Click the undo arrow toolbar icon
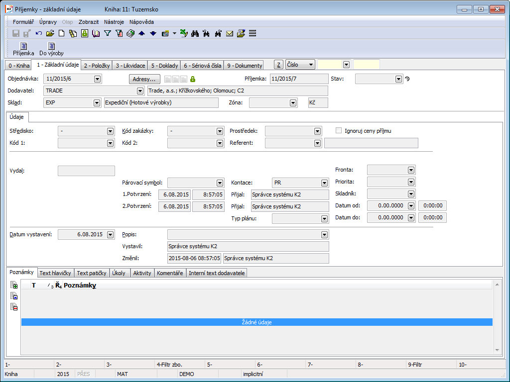This screenshot has width=510, height=382. click(x=39, y=33)
